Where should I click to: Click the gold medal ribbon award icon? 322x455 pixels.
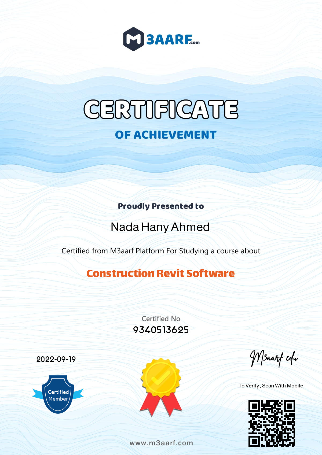coord(161,387)
